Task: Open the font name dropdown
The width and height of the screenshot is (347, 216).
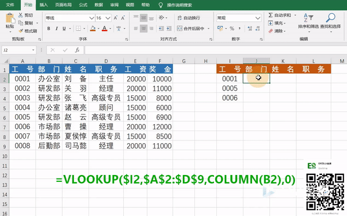Action: click(x=91, y=18)
